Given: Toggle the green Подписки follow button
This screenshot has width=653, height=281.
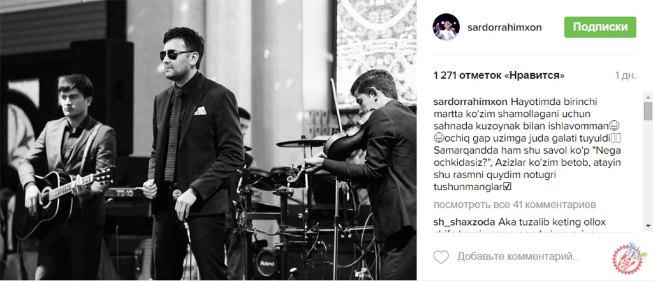Looking at the screenshot, I should pyautogui.click(x=600, y=27).
